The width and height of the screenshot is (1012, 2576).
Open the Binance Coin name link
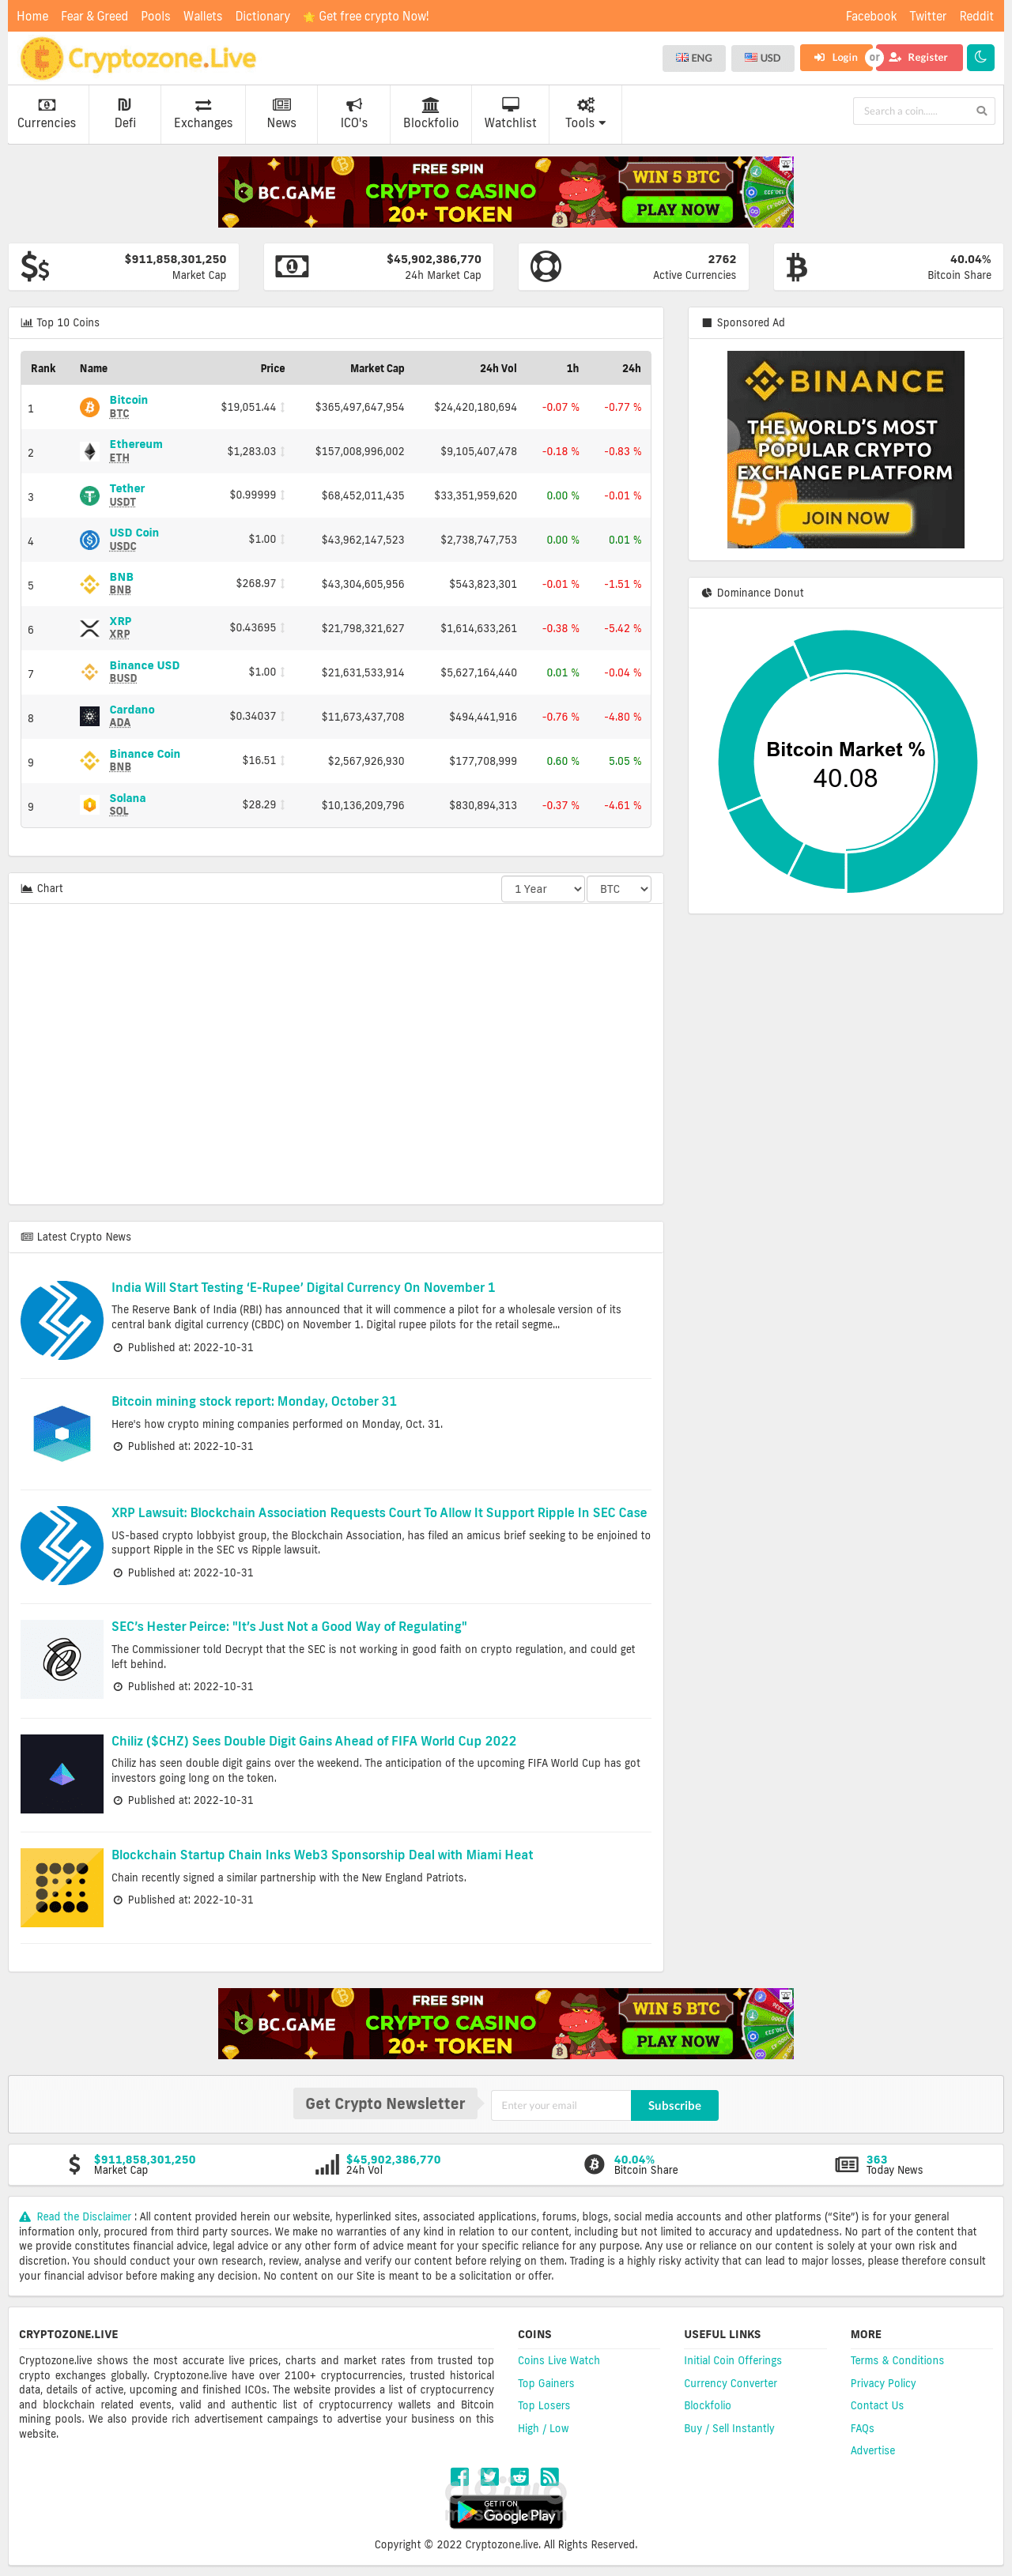144,754
